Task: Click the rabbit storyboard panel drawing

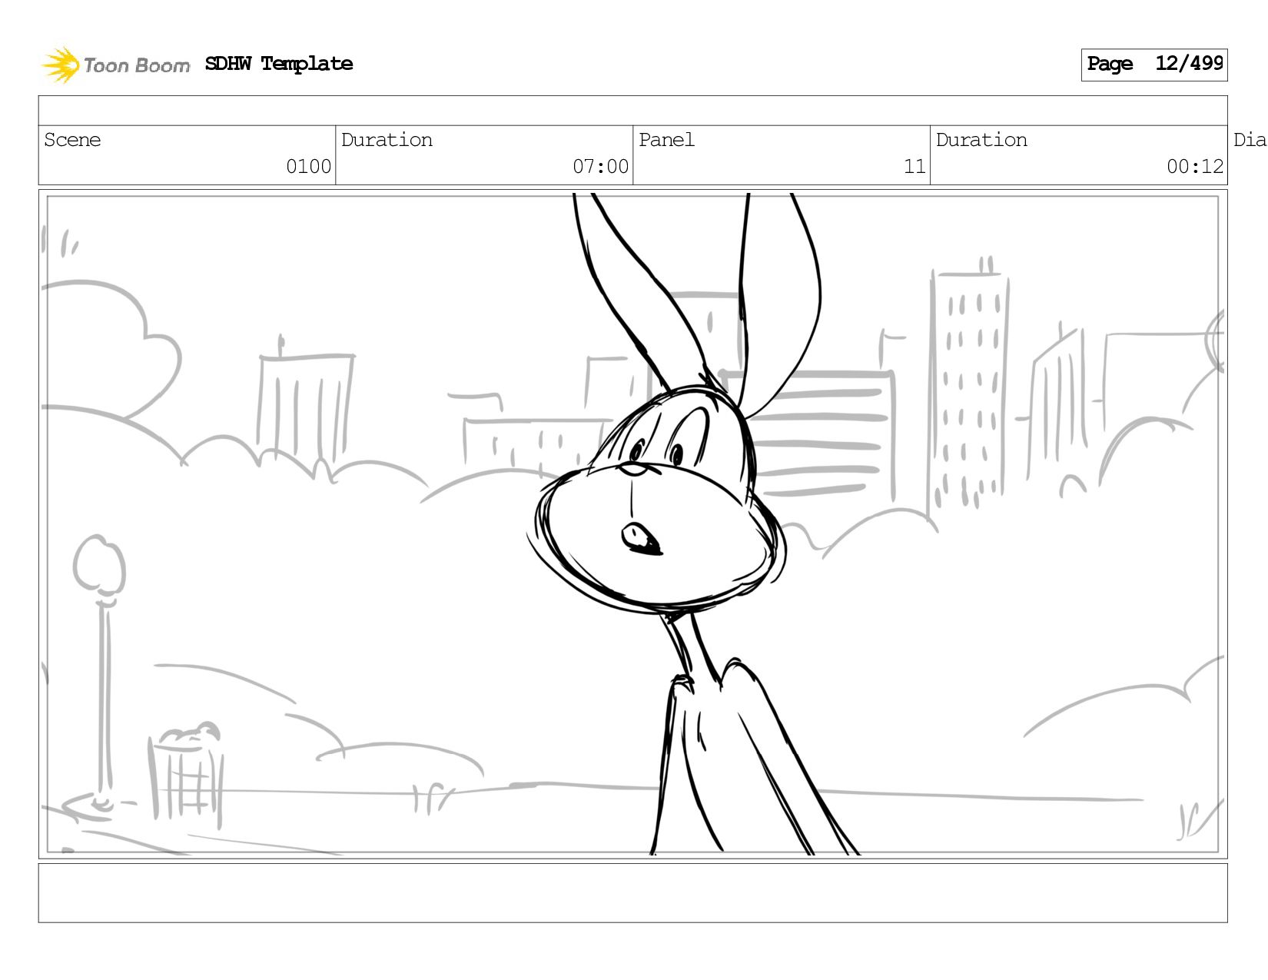Action: click(x=632, y=524)
